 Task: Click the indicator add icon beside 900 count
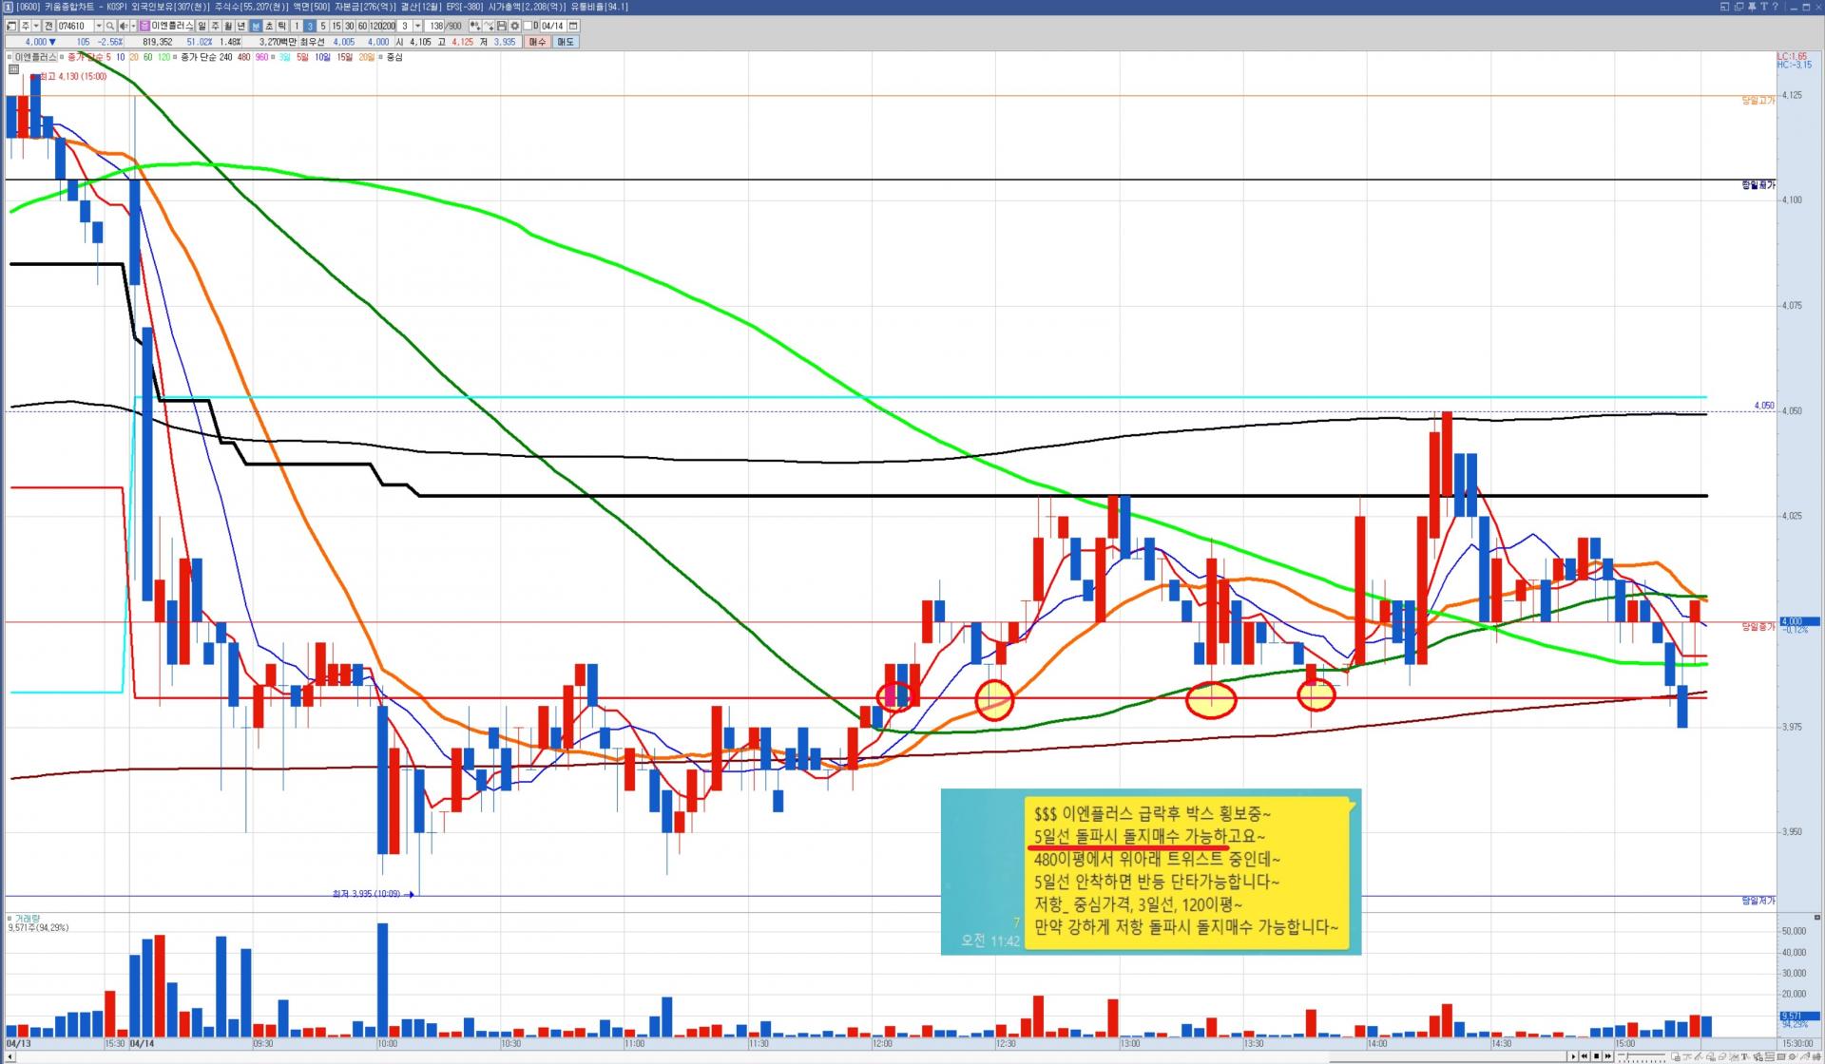[x=475, y=26]
